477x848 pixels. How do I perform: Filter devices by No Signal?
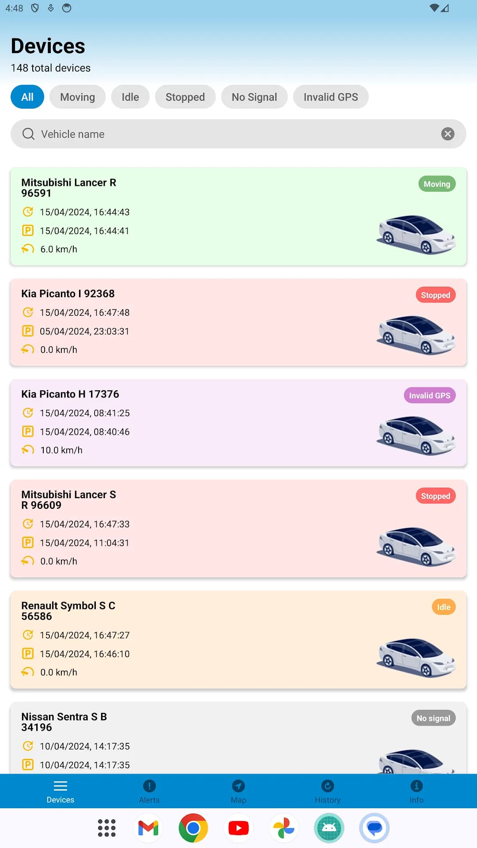coord(254,97)
